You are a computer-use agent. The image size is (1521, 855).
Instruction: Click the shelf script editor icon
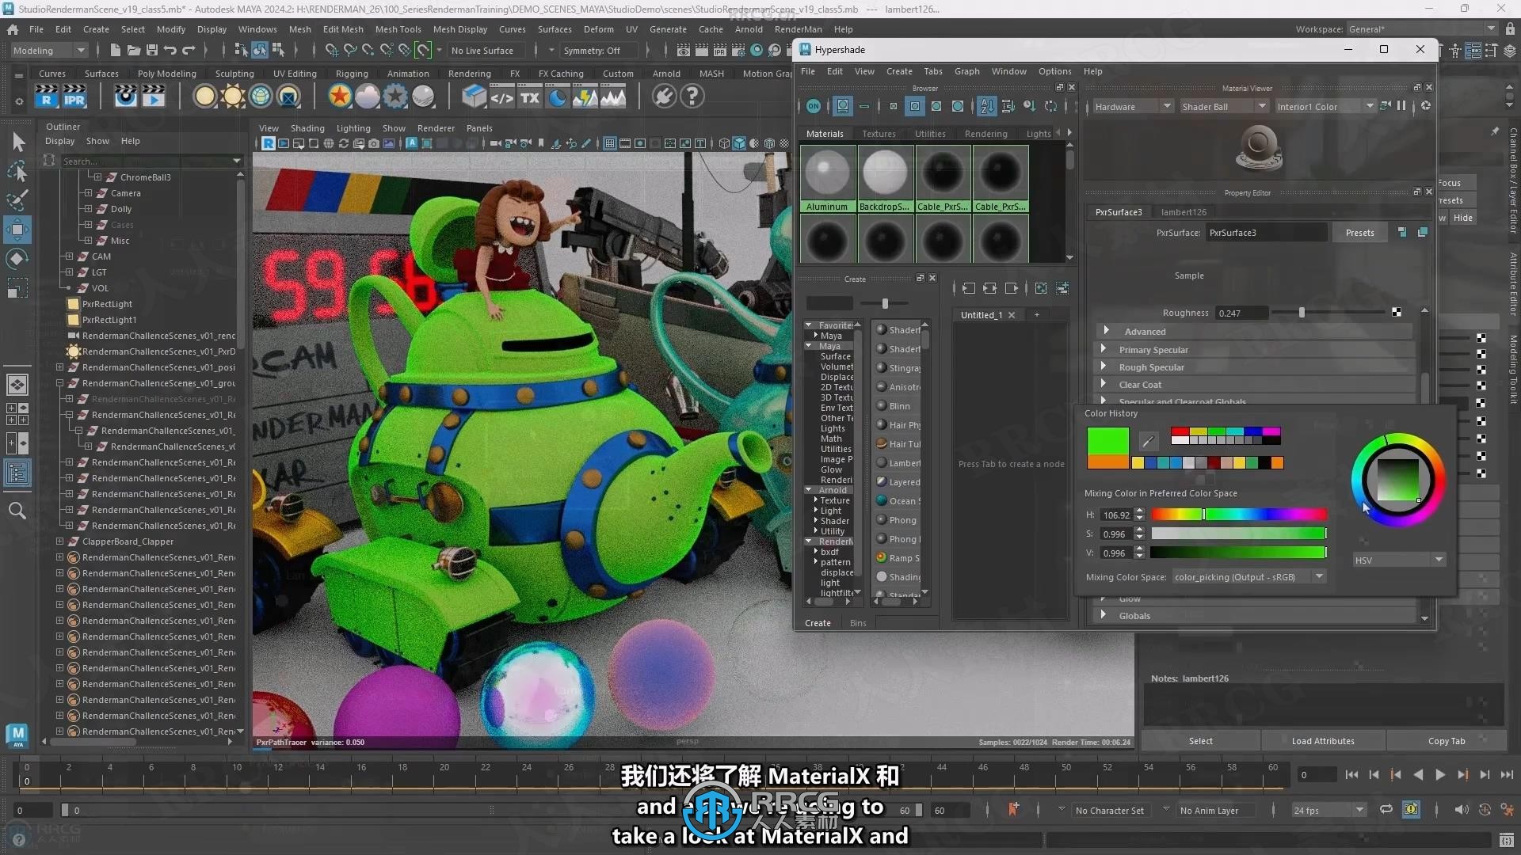coord(502,97)
